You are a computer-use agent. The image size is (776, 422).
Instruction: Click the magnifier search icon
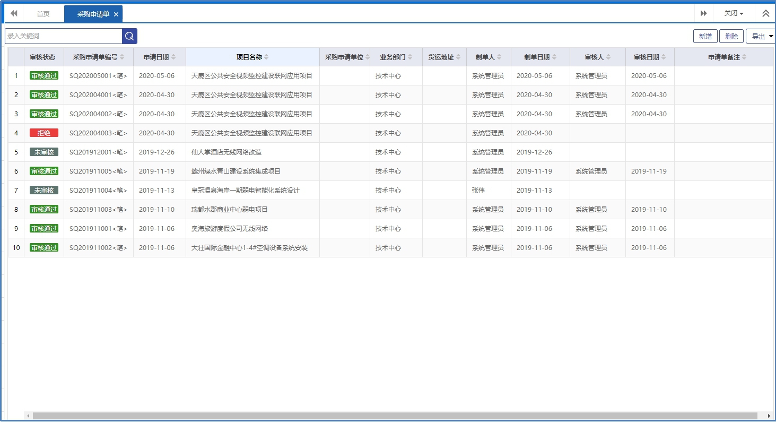click(129, 36)
